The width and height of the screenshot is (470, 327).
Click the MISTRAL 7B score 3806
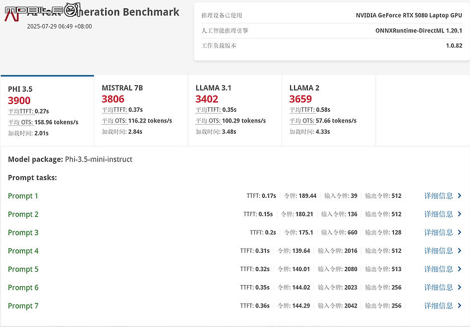tap(113, 99)
